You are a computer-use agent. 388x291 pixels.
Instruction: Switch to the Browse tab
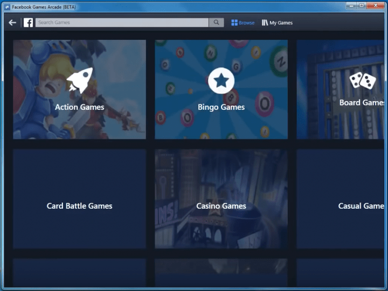(x=242, y=23)
